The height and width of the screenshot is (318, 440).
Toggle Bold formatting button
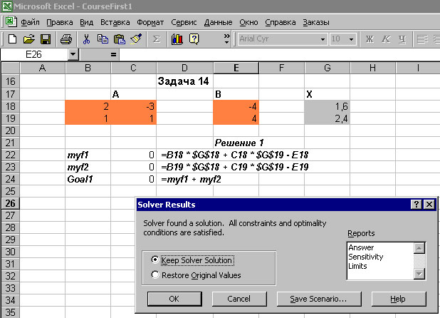tap(370, 39)
